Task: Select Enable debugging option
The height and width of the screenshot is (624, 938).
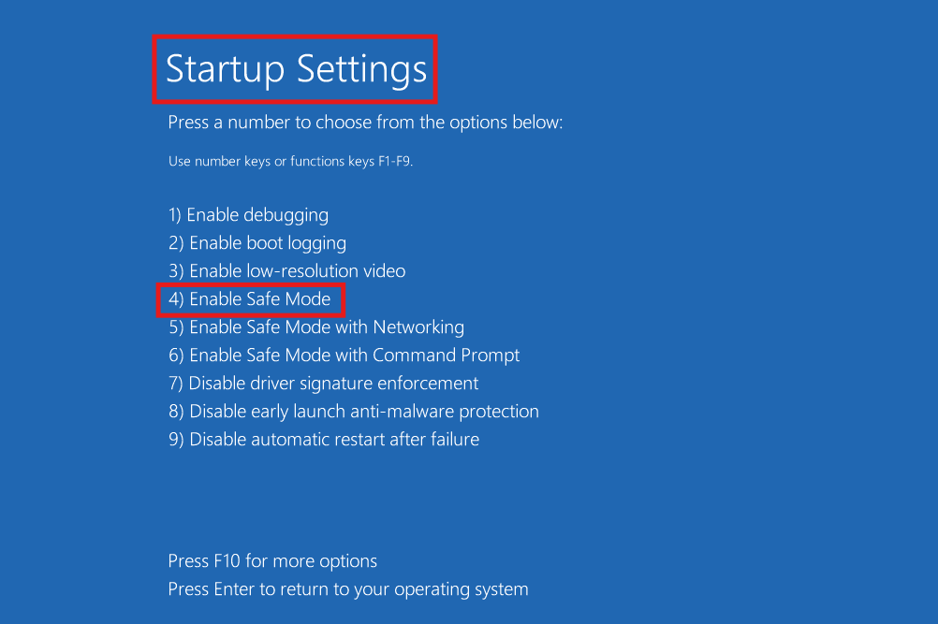Action: pyautogui.click(x=248, y=214)
